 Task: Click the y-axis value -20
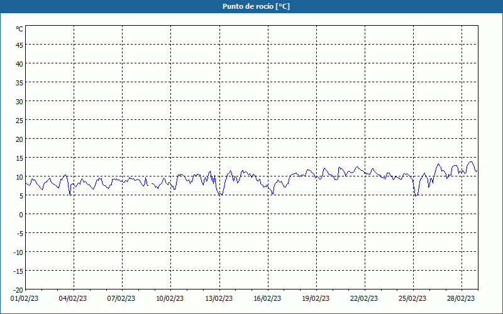[x=18, y=290]
